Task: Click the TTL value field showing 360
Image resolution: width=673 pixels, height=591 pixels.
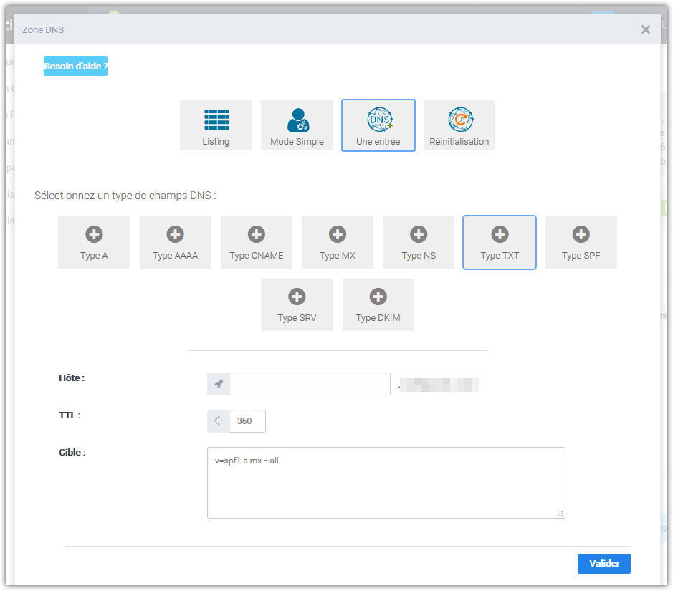Action: click(x=247, y=421)
